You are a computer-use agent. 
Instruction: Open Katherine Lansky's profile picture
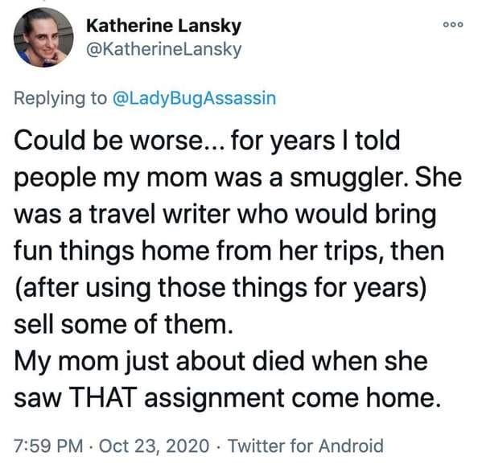pos(43,38)
